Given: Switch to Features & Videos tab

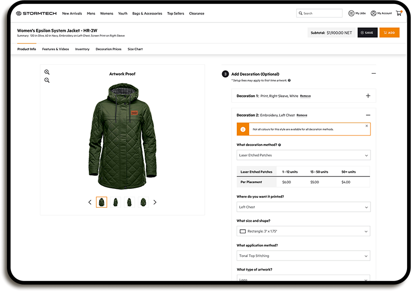Looking at the screenshot, I should pos(55,49).
